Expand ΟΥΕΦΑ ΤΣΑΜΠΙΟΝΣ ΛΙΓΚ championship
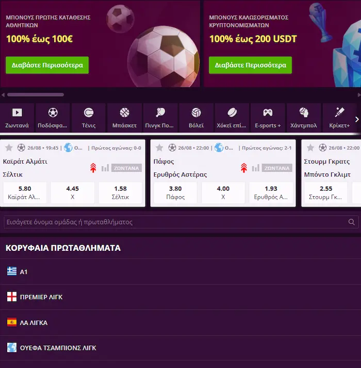The height and width of the screenshot is (368, 361). 180,348
